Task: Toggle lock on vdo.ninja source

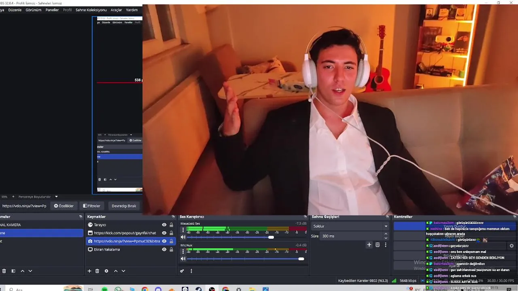Action: point(171,241)
